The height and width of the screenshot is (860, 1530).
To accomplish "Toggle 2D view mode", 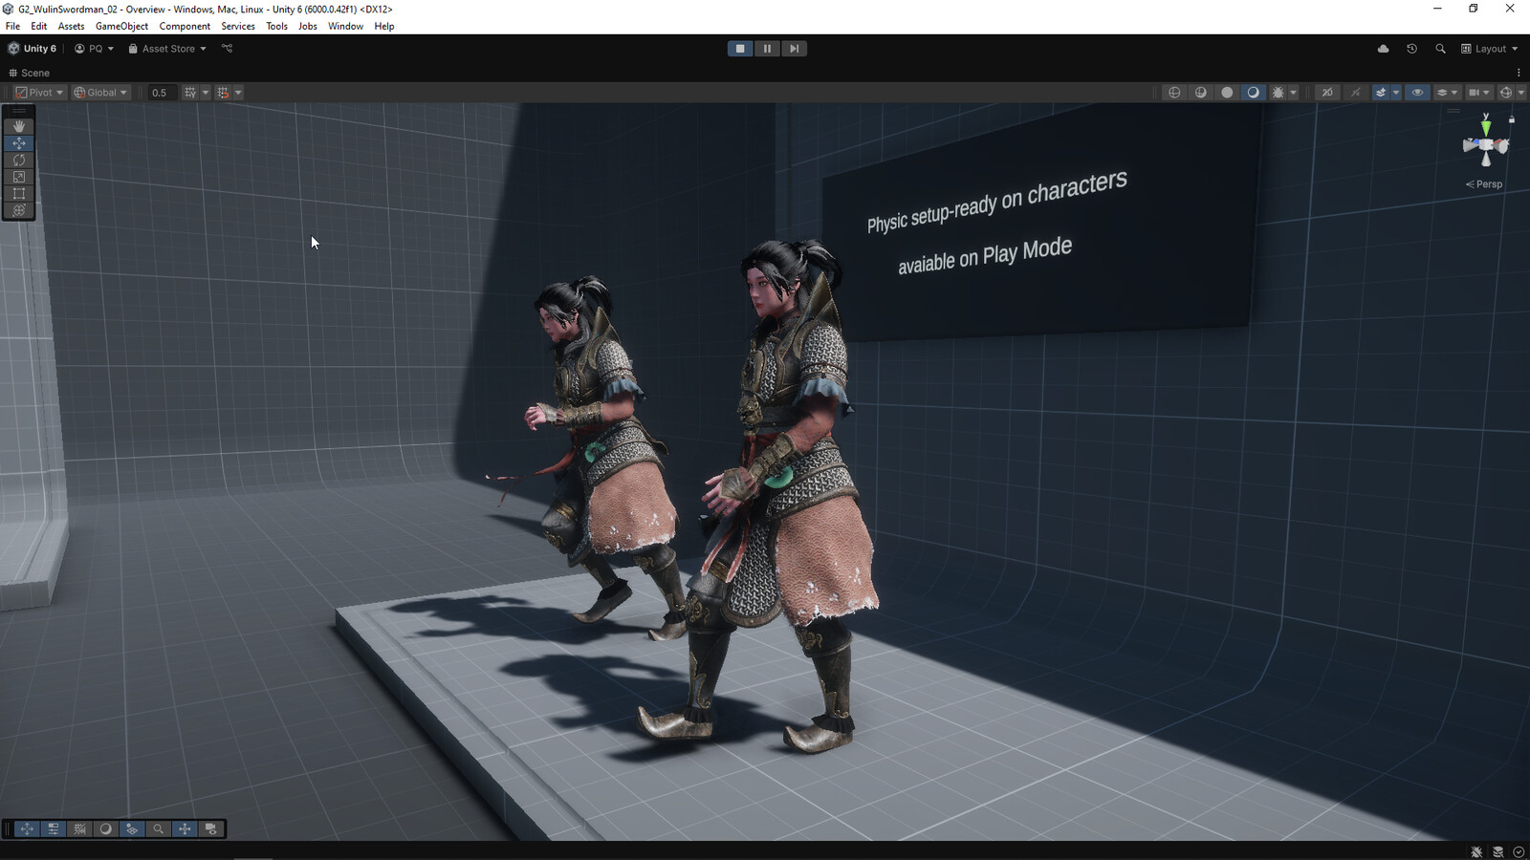I will (x=1327, y=93).
